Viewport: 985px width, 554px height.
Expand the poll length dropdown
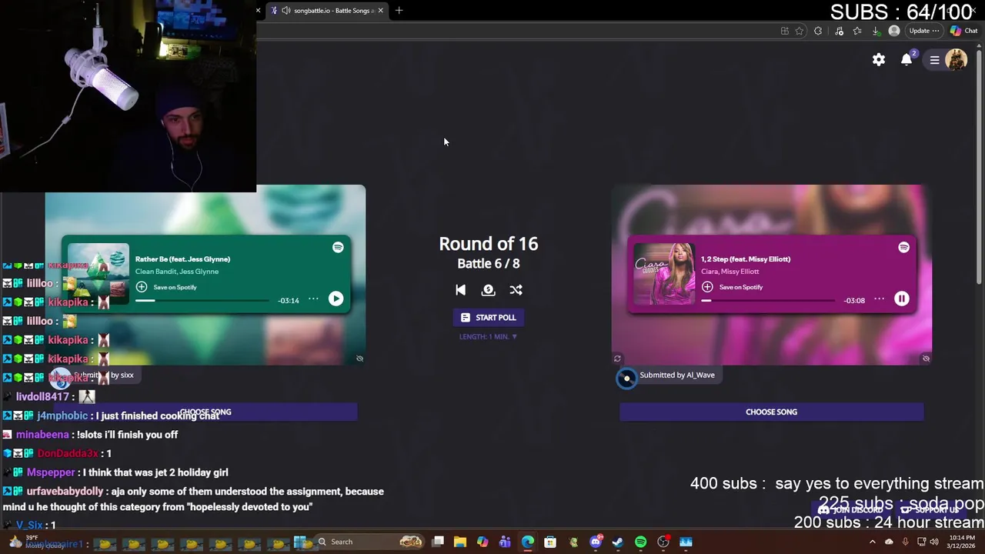coord(488,336)
